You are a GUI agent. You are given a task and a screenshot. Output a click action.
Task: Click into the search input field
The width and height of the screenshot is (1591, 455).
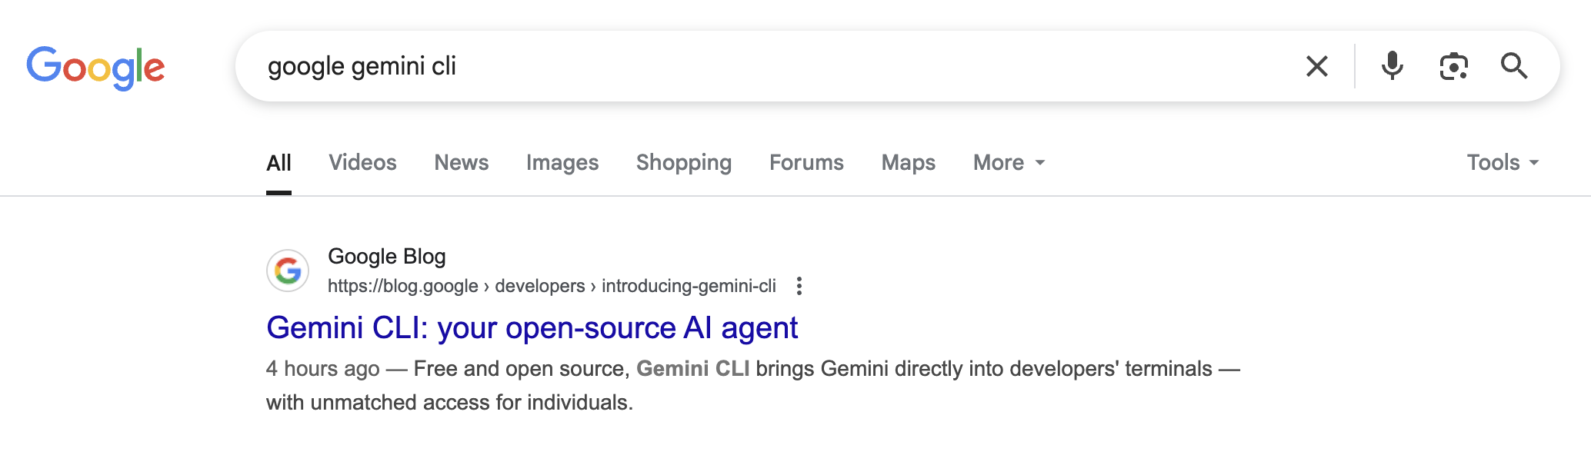(x=769, y=66)
